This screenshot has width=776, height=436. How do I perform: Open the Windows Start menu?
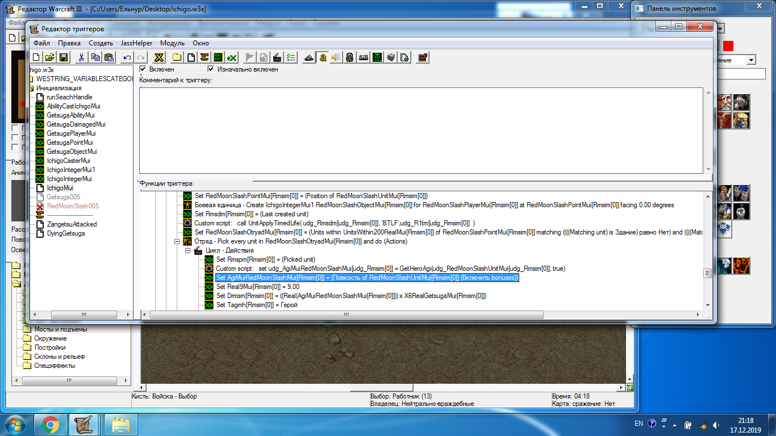[15, 424]
